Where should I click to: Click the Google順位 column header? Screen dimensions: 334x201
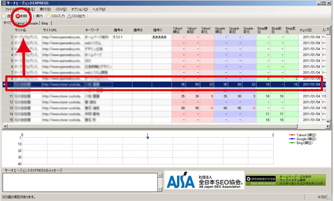pos(221,30)
